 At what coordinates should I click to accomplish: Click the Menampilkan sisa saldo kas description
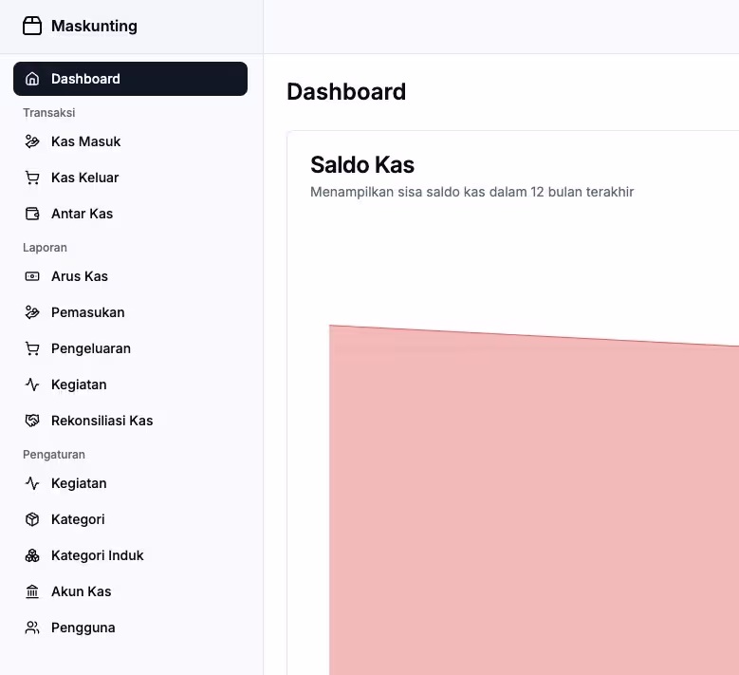pyautogui.click(x=471, y=192)
